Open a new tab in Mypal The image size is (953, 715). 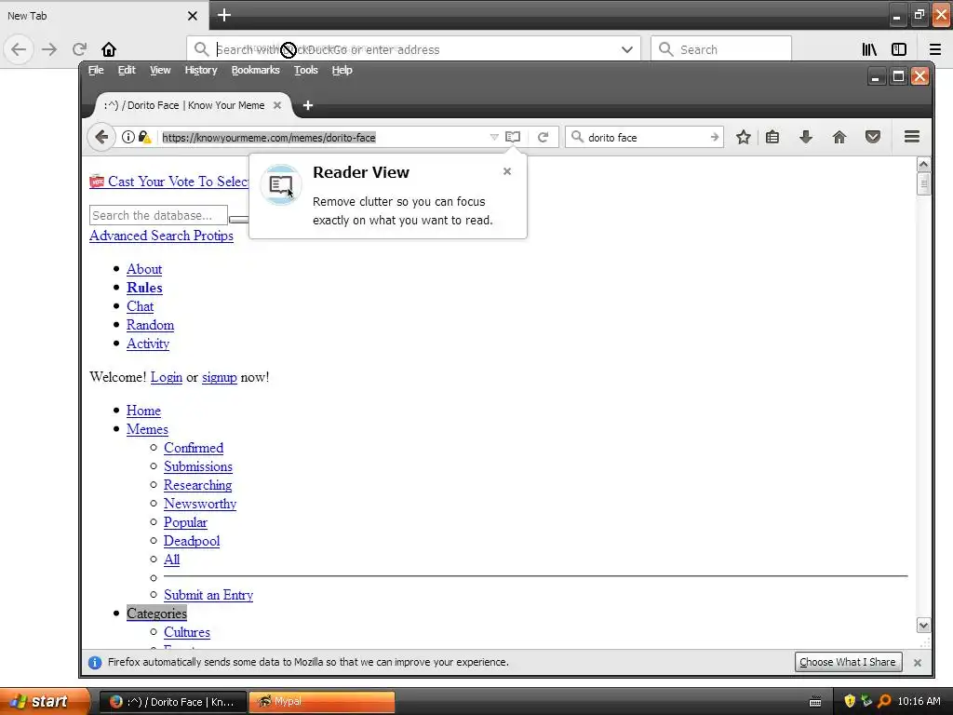(308, 105)
